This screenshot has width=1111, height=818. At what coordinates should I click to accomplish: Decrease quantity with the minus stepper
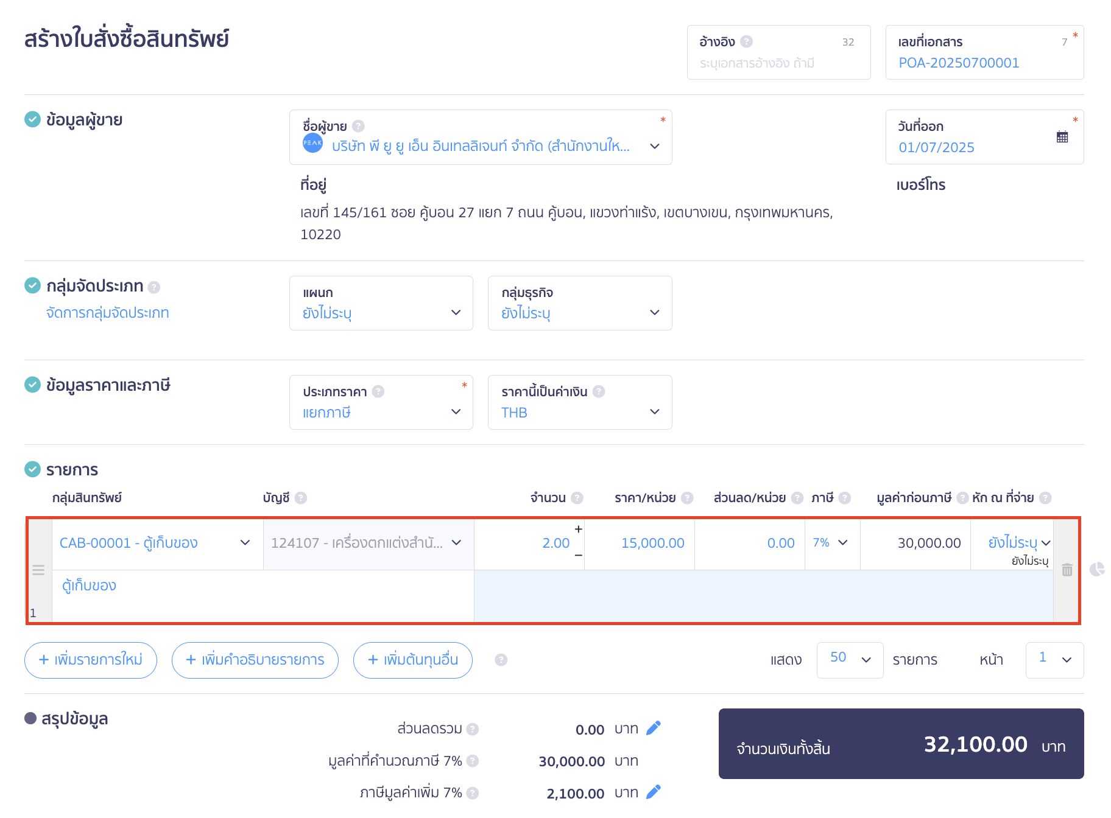[x=578, y=555]
